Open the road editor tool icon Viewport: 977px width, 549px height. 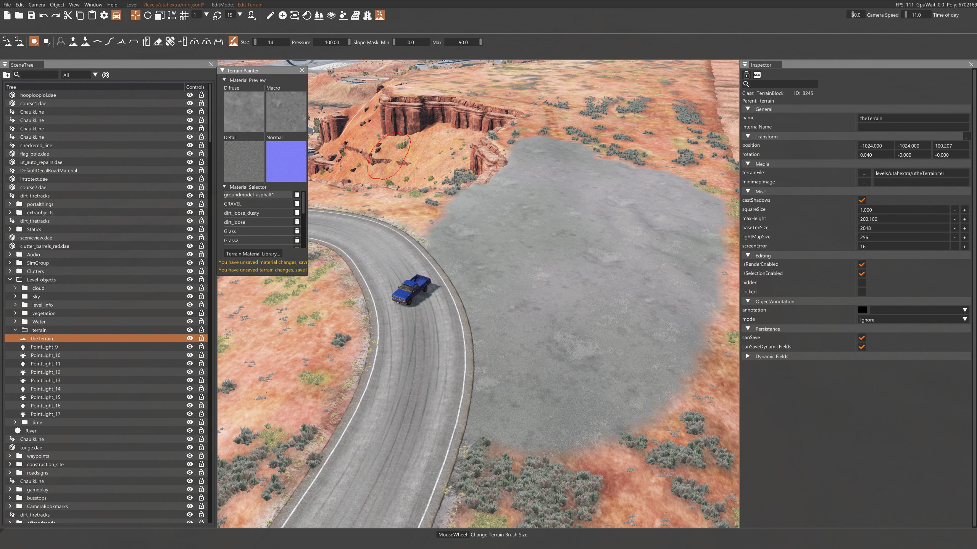pyautogui.click(x=368, y=15)
